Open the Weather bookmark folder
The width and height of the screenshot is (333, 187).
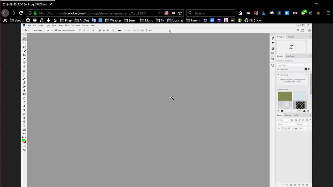(x=113, y=20)
